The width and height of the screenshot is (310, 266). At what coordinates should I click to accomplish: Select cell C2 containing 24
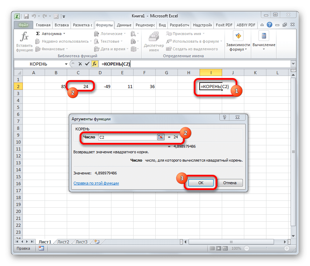pyautogui.click(x=78, y=86)
